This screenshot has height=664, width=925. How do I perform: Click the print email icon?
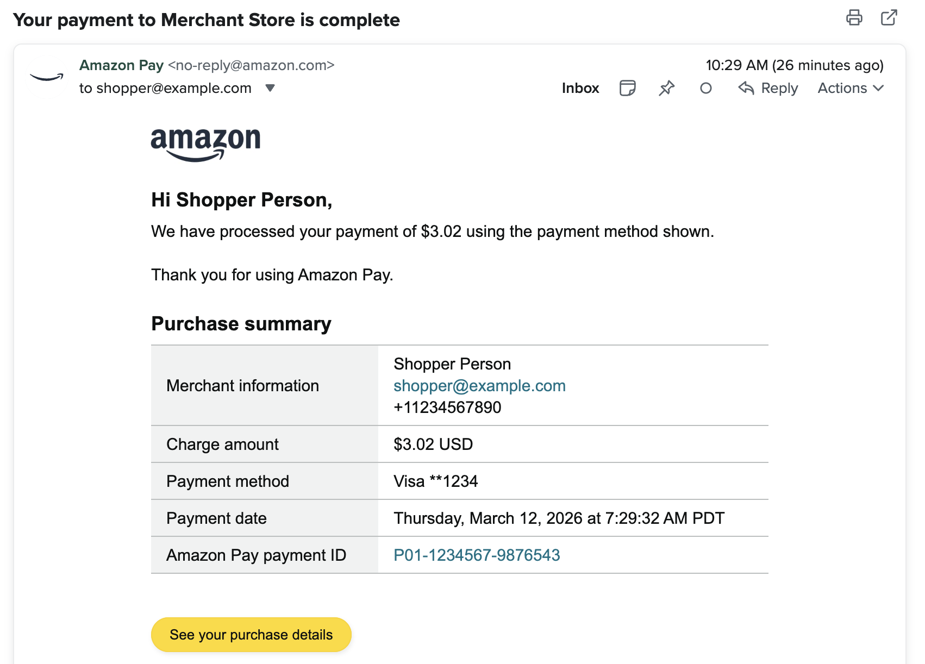click(854, 18)
